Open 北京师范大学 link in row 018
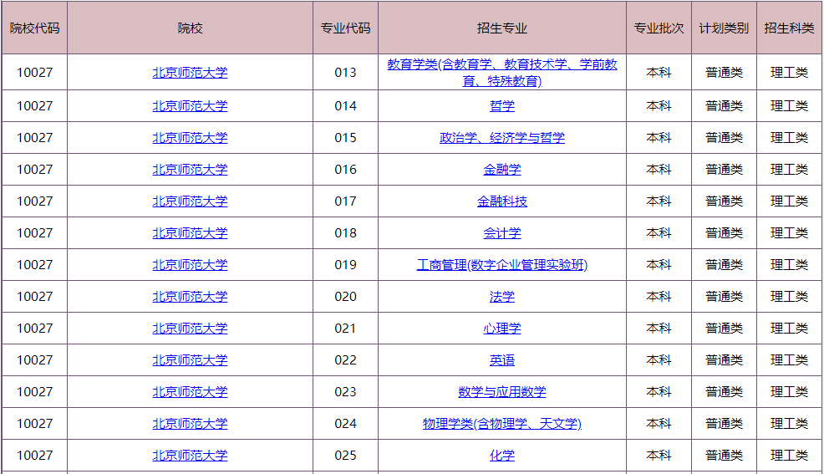This screenshot has height=474, width=824. 190,233
